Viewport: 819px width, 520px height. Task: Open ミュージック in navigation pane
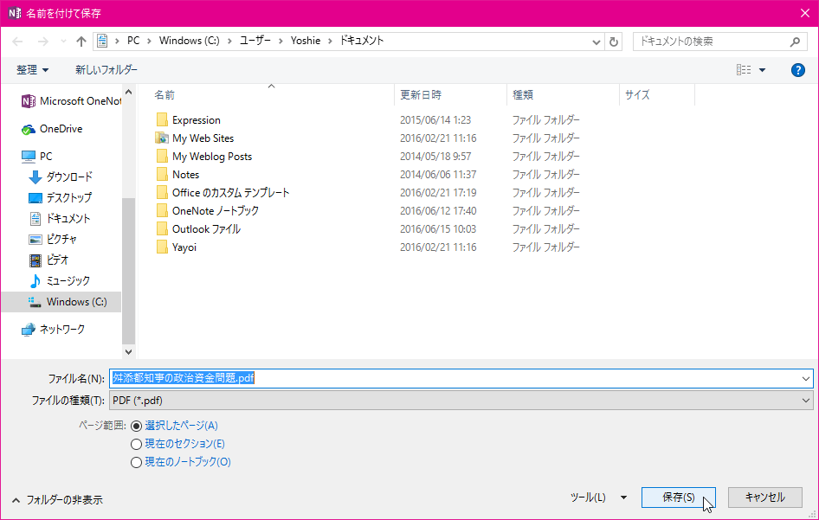point(59,281)
